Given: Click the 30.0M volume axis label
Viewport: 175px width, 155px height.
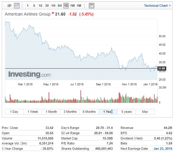Looking at the screenshot, I should [162, 88].
